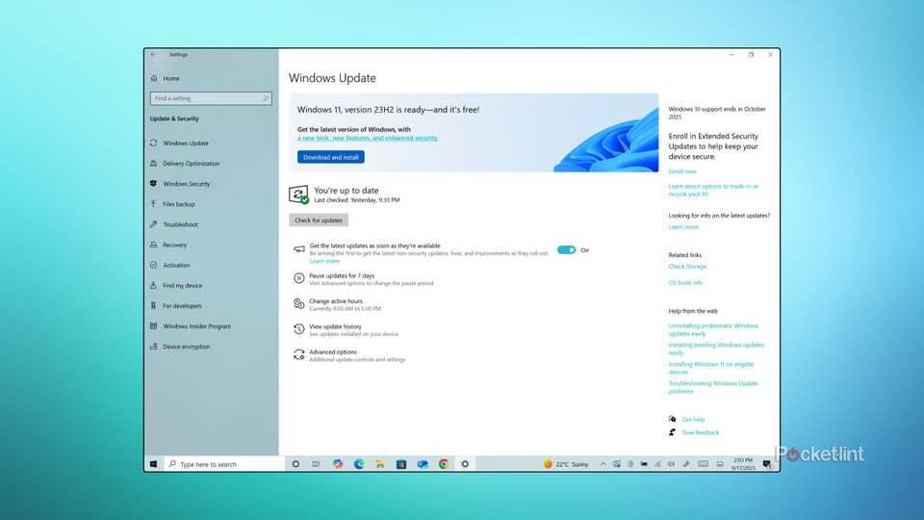
Task: Click Check for updates button
Action: tap(319, 220)
